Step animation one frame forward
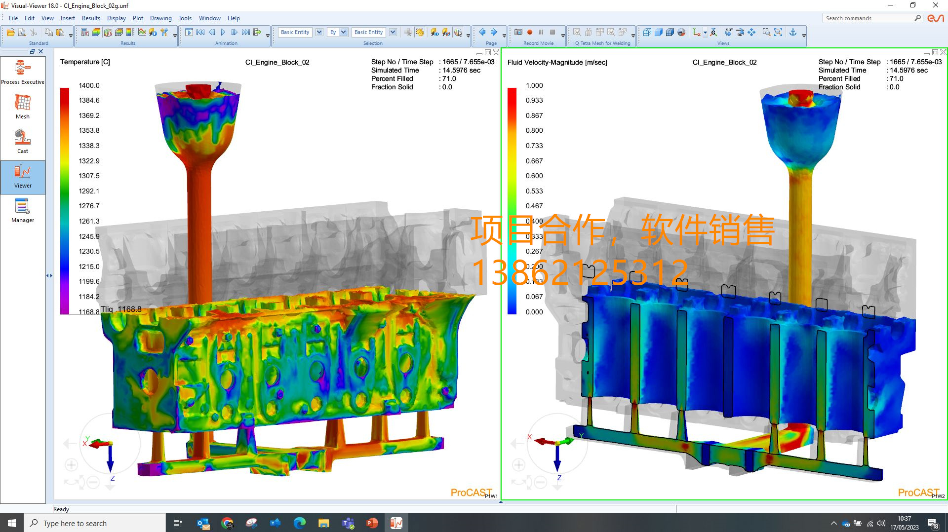This screenshot has height=532, width=948. tap(235, 32)
